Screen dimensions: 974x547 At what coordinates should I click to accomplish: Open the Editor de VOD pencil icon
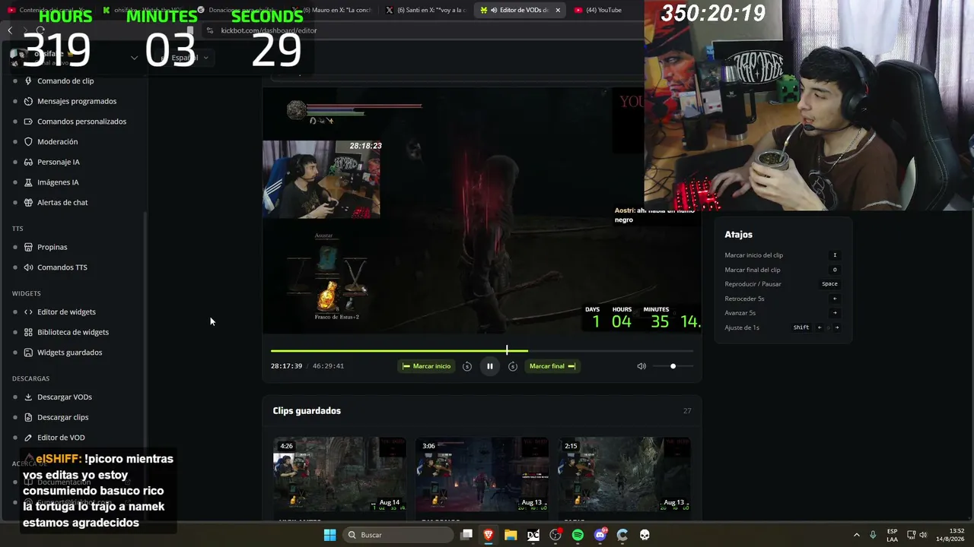tap(28, 438)
